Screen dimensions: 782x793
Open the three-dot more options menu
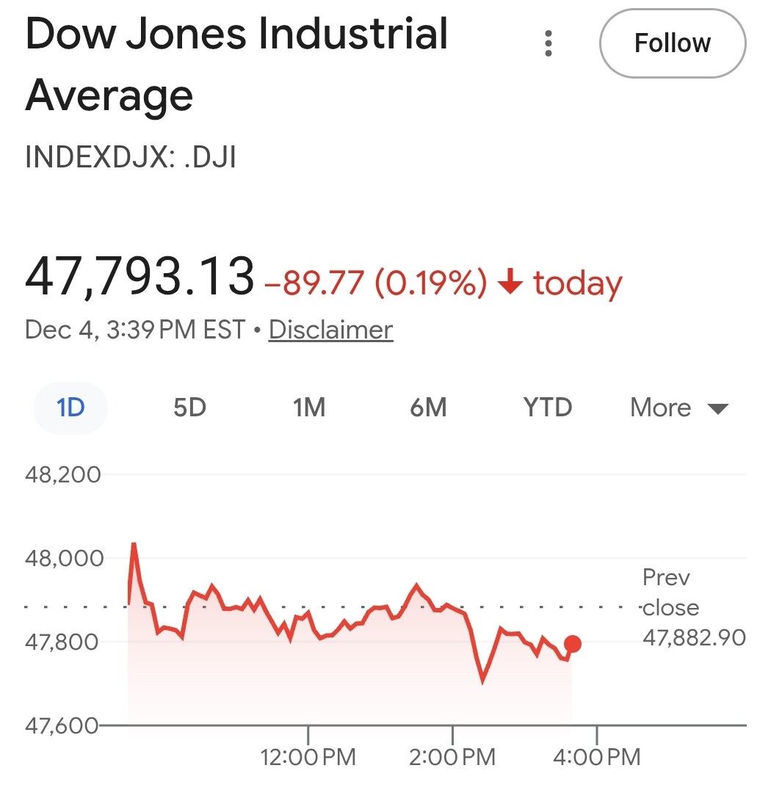(x=548, y=43)
